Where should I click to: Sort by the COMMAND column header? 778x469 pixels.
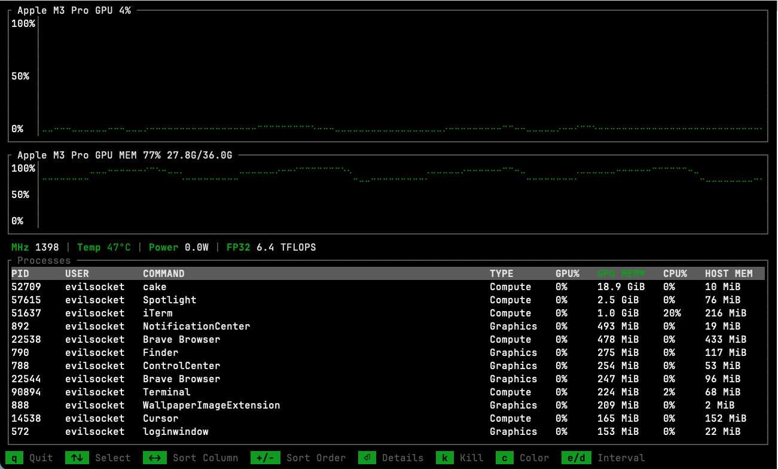coord(164,273)
